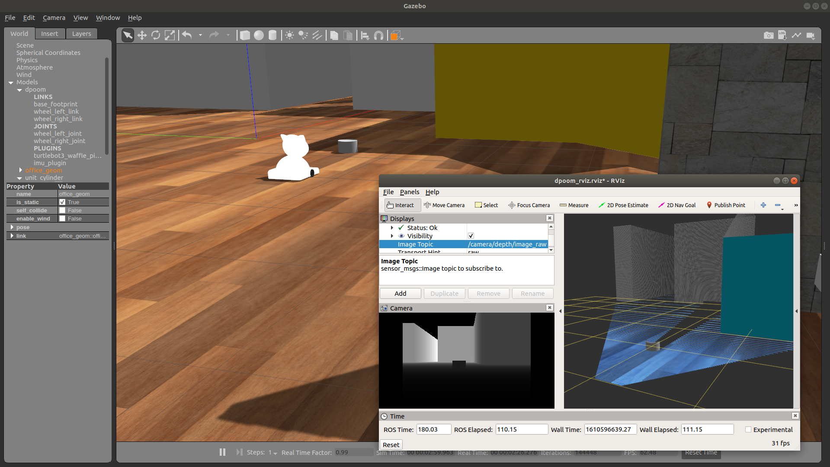The height and width of the screenshot is (467, 830).
Task: Click Reset Time in Gazebo status bar
Action: (701, 453)
